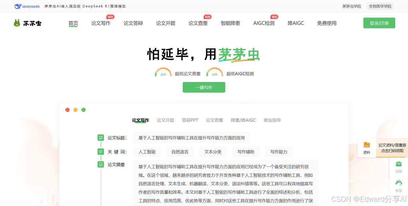Open 智能降重 navigation item
Screen dimensions: 408x206
pos(230,23)
